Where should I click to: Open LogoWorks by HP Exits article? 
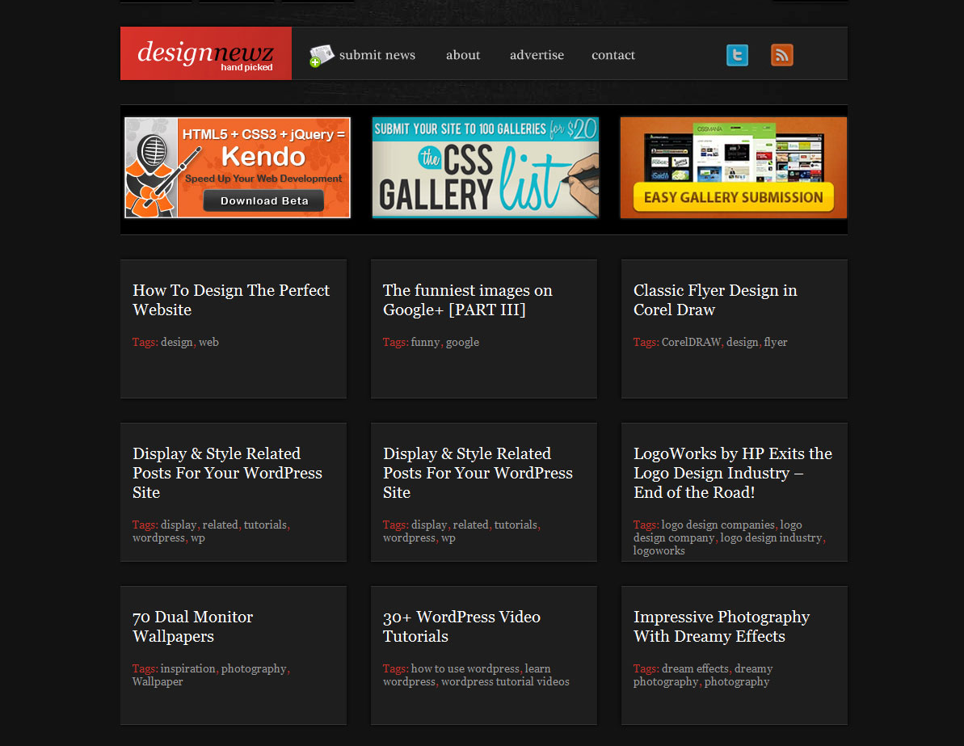pyautogui.click(x=733, y=472)
